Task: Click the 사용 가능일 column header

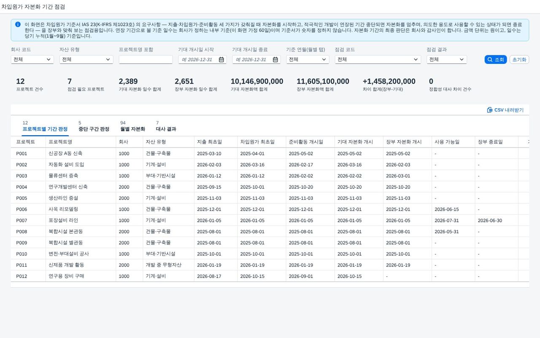Action: point(453,142)
